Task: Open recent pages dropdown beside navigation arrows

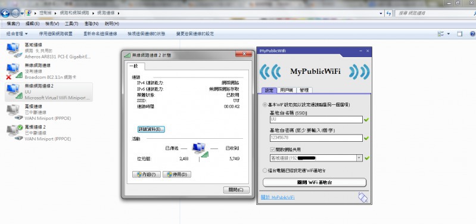Action: [22, 14]
